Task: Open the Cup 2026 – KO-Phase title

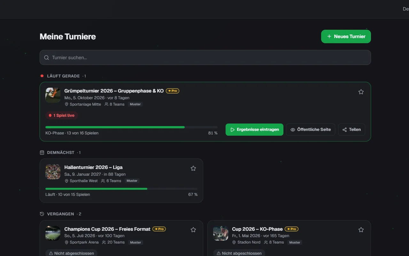Action: coord(258,229)
